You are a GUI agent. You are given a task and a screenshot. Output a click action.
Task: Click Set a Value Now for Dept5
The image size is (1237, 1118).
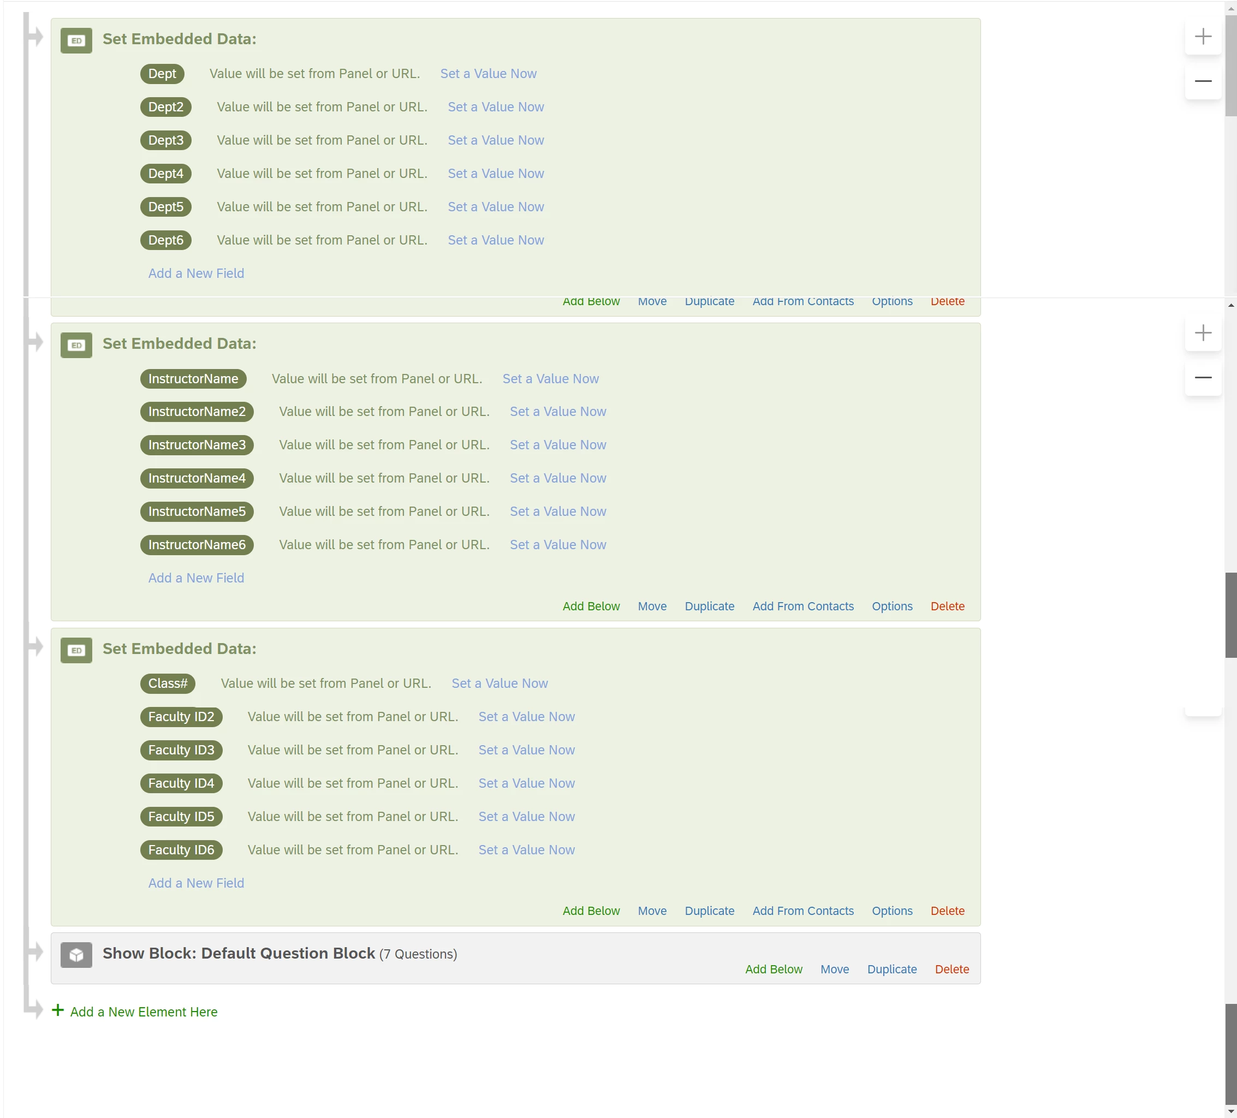coord(495,207)
